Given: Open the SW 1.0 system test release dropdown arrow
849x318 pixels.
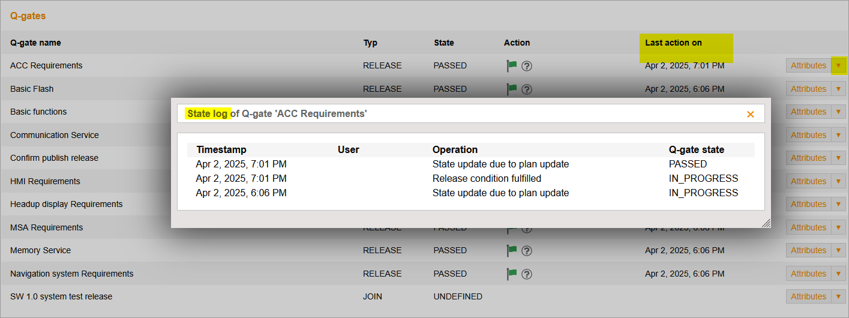Looking at the screenshot, I should click(x=838, y=296).
